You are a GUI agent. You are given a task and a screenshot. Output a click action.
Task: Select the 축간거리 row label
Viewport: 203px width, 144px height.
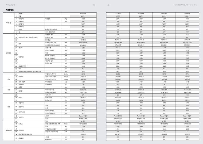coord(22,103)
